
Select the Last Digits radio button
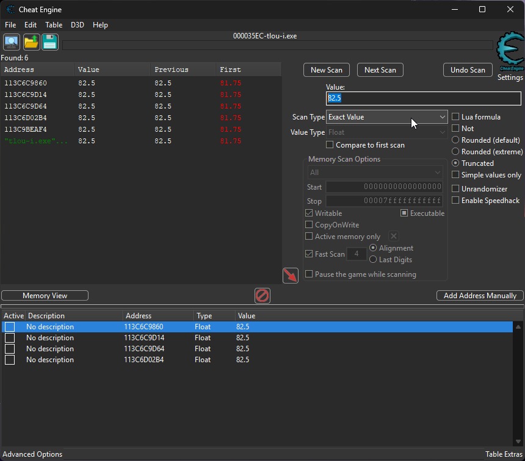[373, 259]
